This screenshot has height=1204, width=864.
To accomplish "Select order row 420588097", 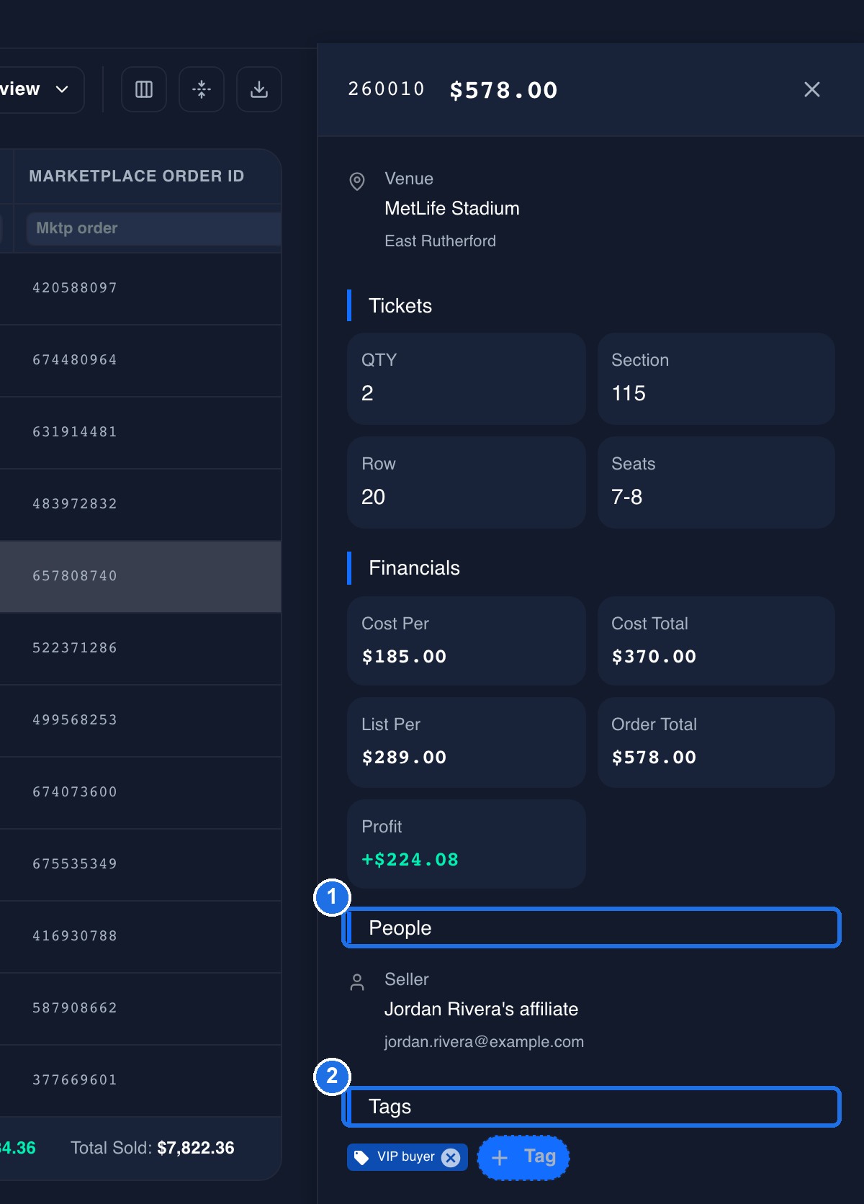I will [x=140, y=288].
